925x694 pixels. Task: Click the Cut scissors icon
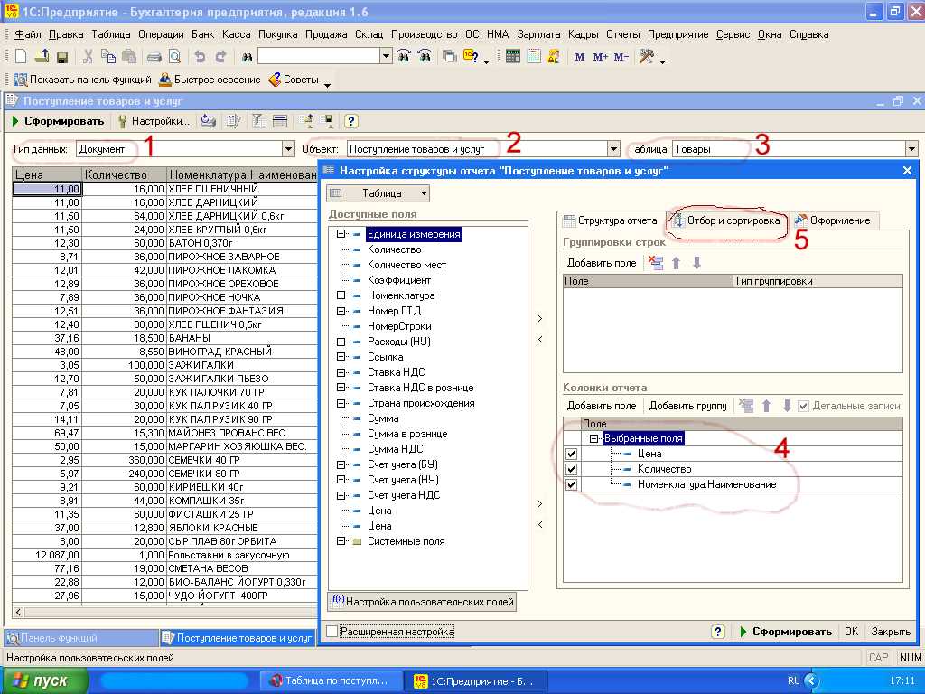pos(88,57)
